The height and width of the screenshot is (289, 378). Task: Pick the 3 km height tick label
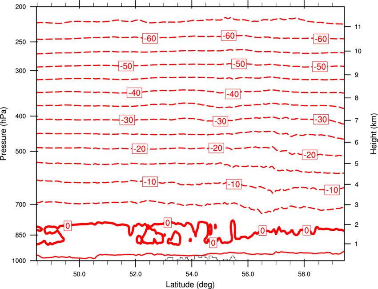pos(357,205)
